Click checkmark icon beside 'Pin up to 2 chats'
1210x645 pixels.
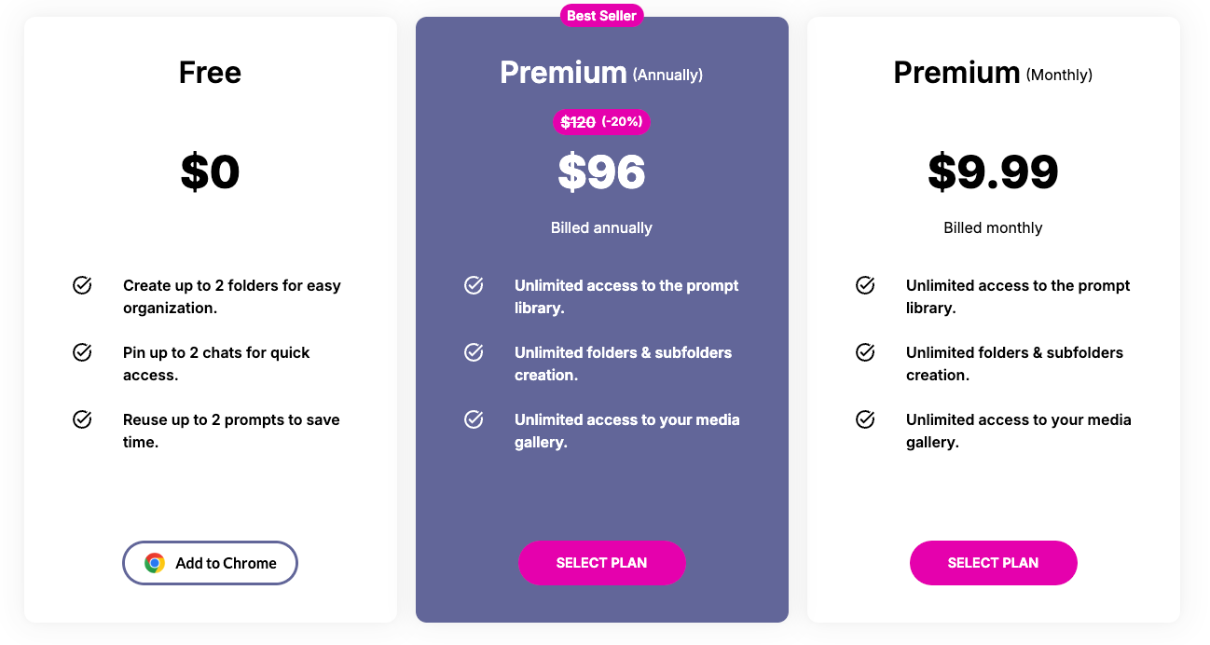(82, 352)
